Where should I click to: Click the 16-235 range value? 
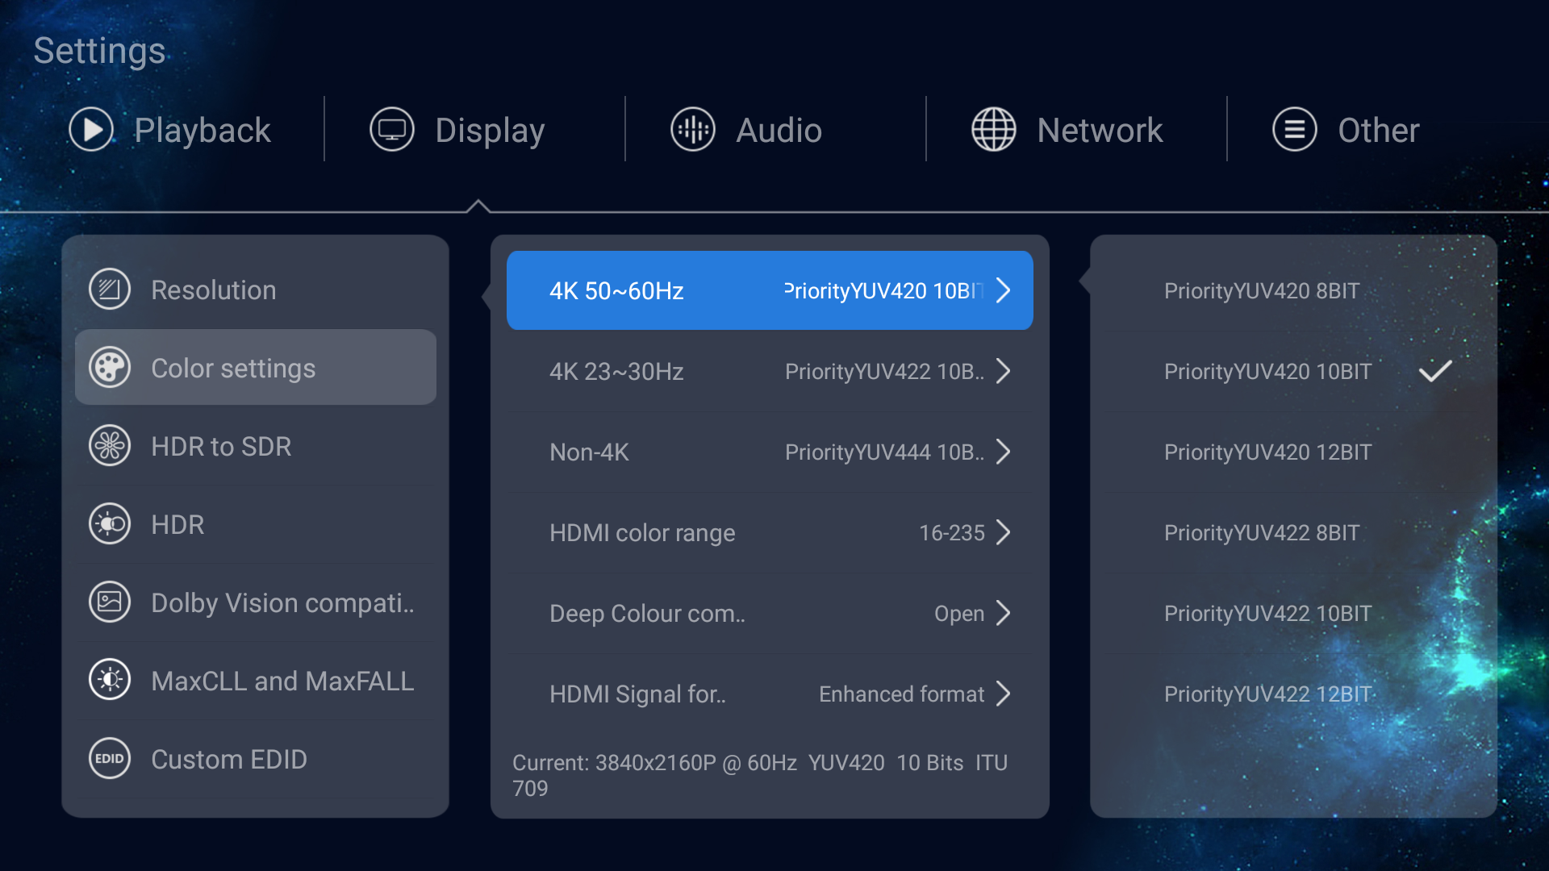[952, 532]
